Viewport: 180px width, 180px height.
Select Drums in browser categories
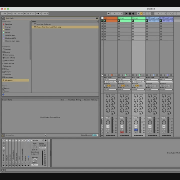(x=7, y=52)
